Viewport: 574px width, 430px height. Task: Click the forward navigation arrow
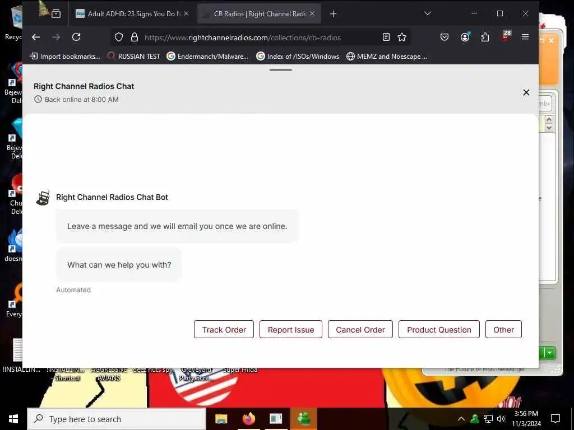56,37
